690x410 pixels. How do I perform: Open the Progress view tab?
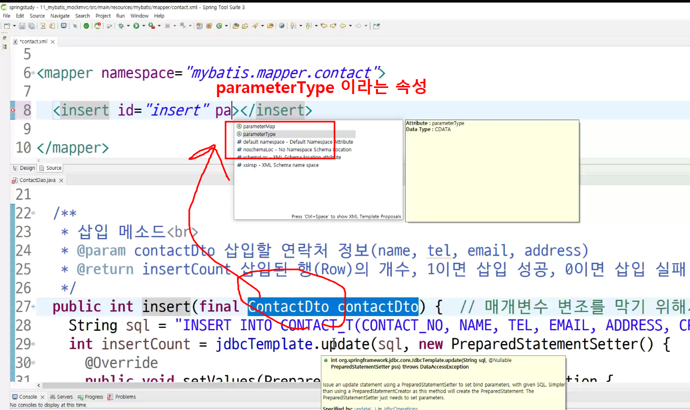click(x=91, y=397)
